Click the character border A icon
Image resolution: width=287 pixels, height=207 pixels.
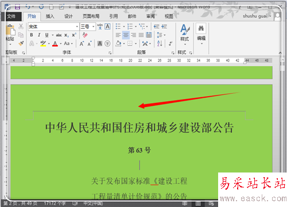click(x=107, y=26)
